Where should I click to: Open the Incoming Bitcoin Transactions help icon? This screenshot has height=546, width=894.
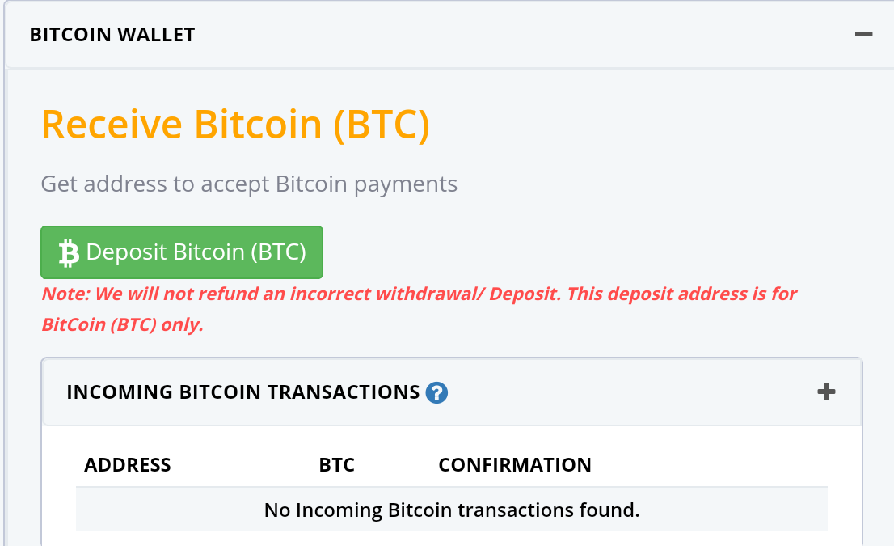[436, 393]
